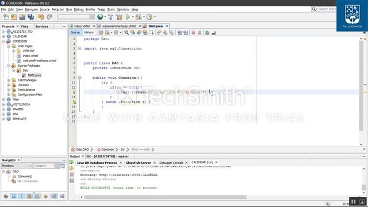The height and width of the screenshot is (207, 368).
Task: Open the Refactor menu
Action: point(57,9)
